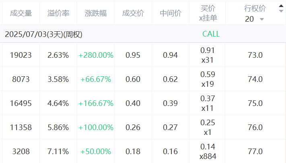Click bid price 0.14 x884
This screenshot has width=286, height=163.
pos(208,151)
